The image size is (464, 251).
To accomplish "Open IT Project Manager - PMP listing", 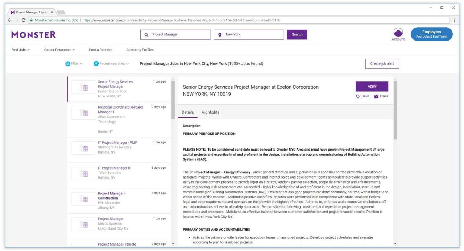I will [x=119, y=150].
